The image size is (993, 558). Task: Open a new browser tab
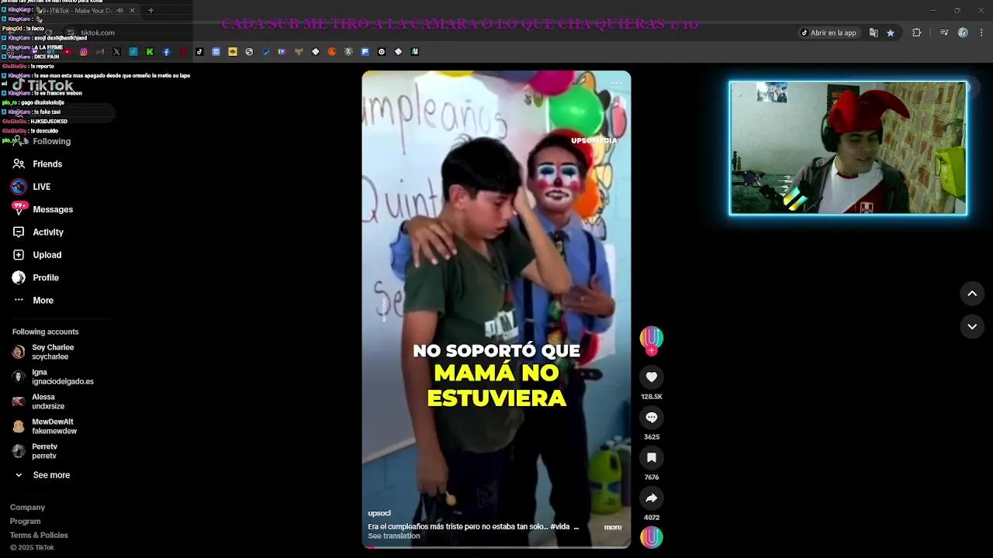pyautogui.click(x=151, y=11)
